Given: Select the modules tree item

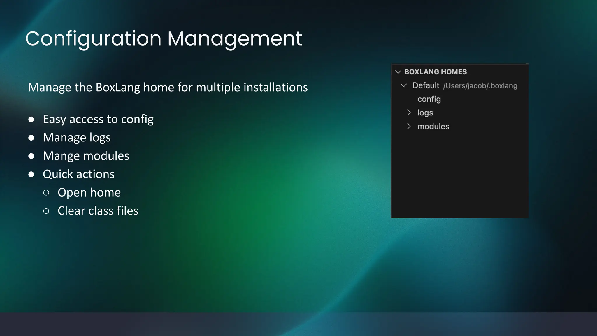Looking at the screenshot, I should [x=433, y=126].
